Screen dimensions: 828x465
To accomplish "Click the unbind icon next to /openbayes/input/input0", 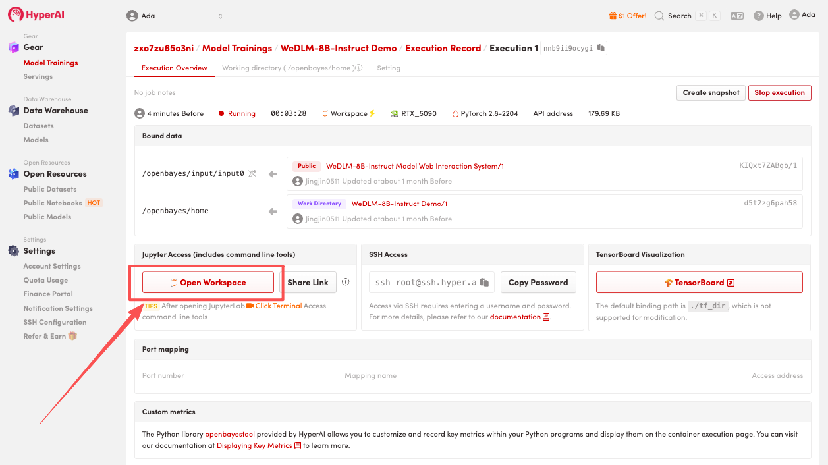I will [x=252, y=173].
